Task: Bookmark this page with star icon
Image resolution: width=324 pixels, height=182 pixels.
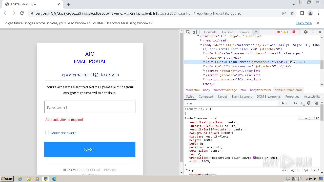Action: tap(292, 13)
